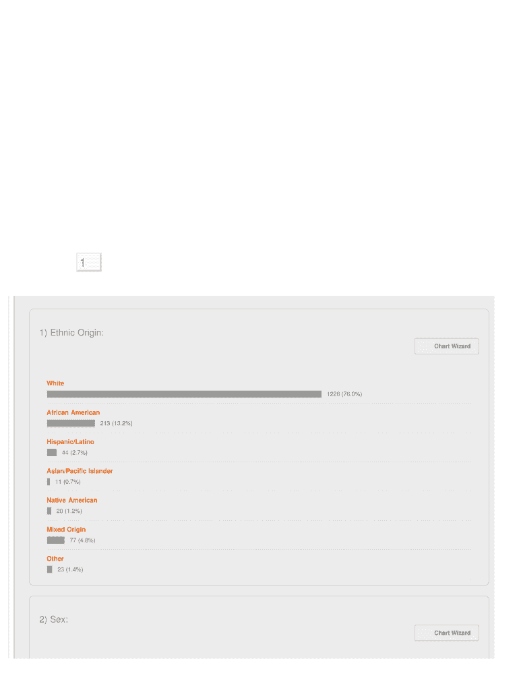
Task: Click the Native American response bar
Action: coord(49,511)
